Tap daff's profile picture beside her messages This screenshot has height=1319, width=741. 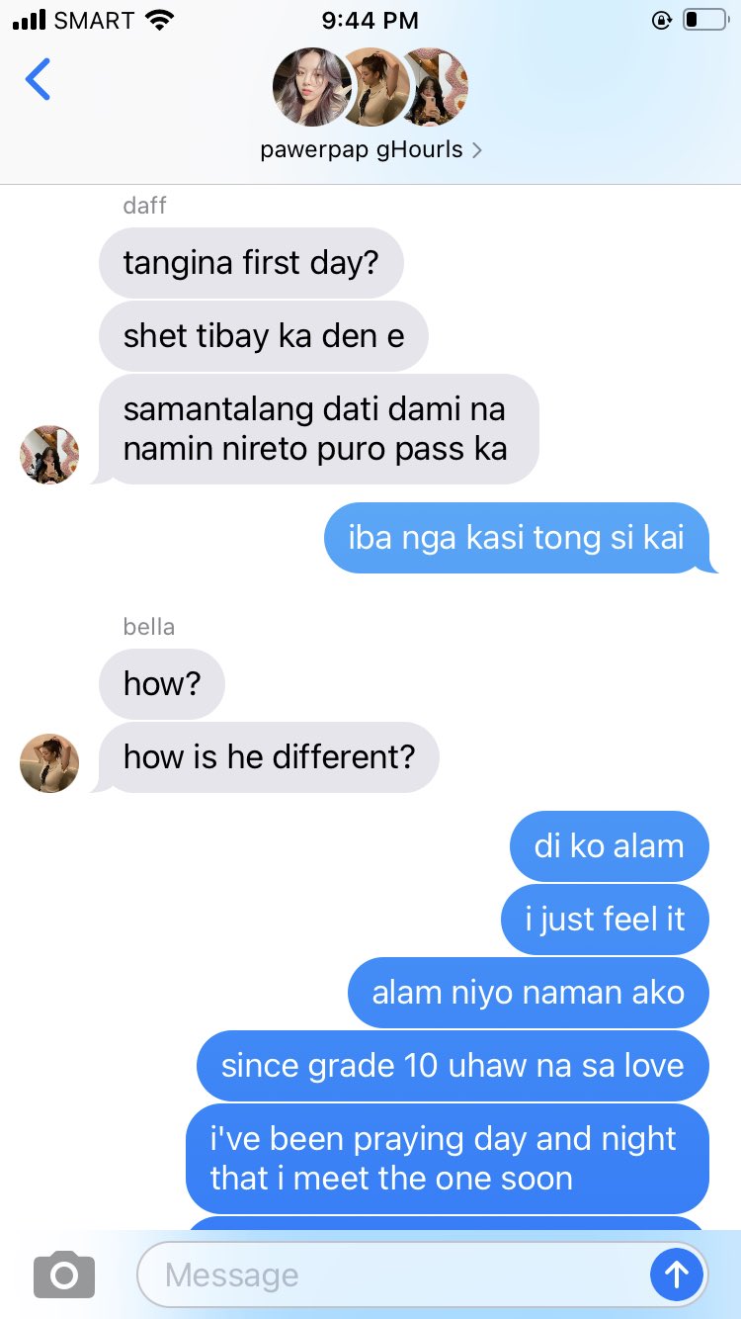pos(49,455)
